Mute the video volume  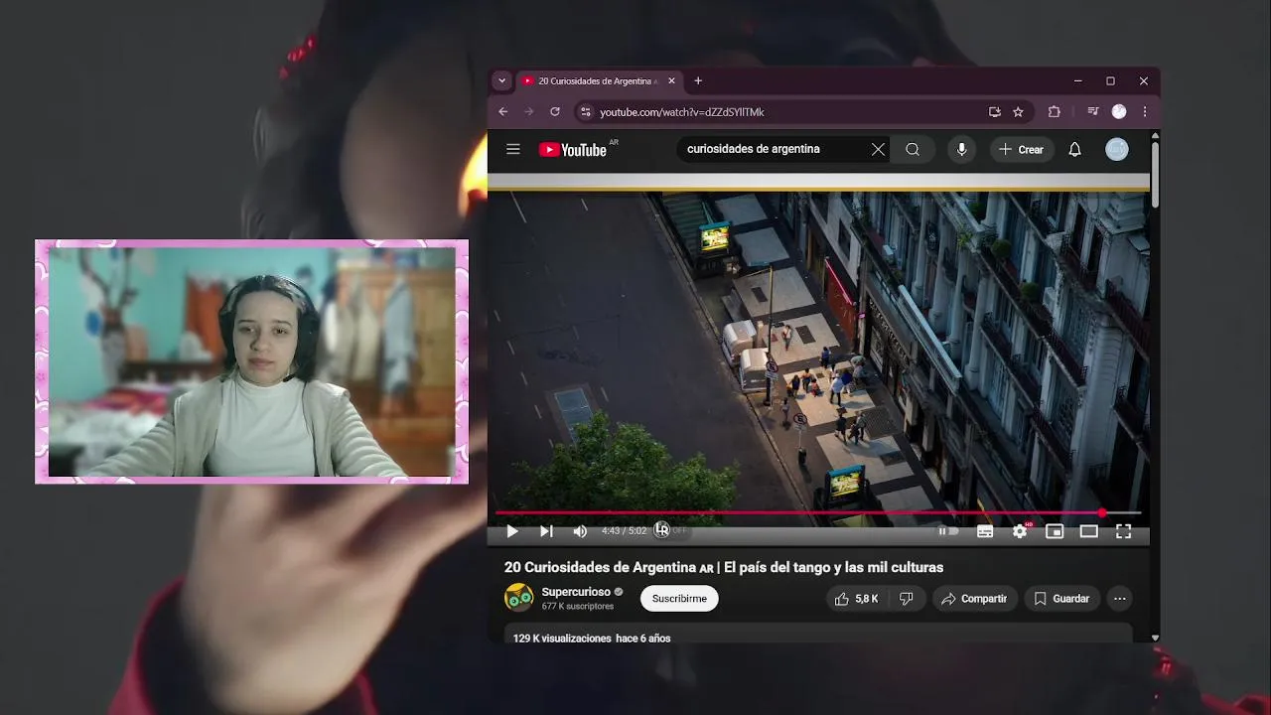click(x=580, y=531)
